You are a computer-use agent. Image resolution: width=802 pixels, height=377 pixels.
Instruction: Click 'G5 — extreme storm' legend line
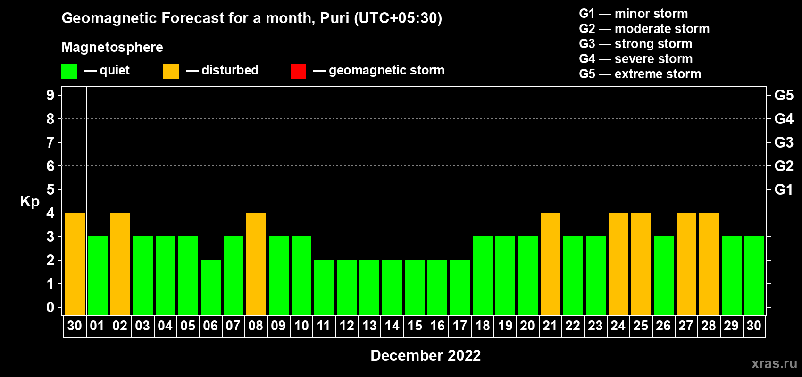640,74
